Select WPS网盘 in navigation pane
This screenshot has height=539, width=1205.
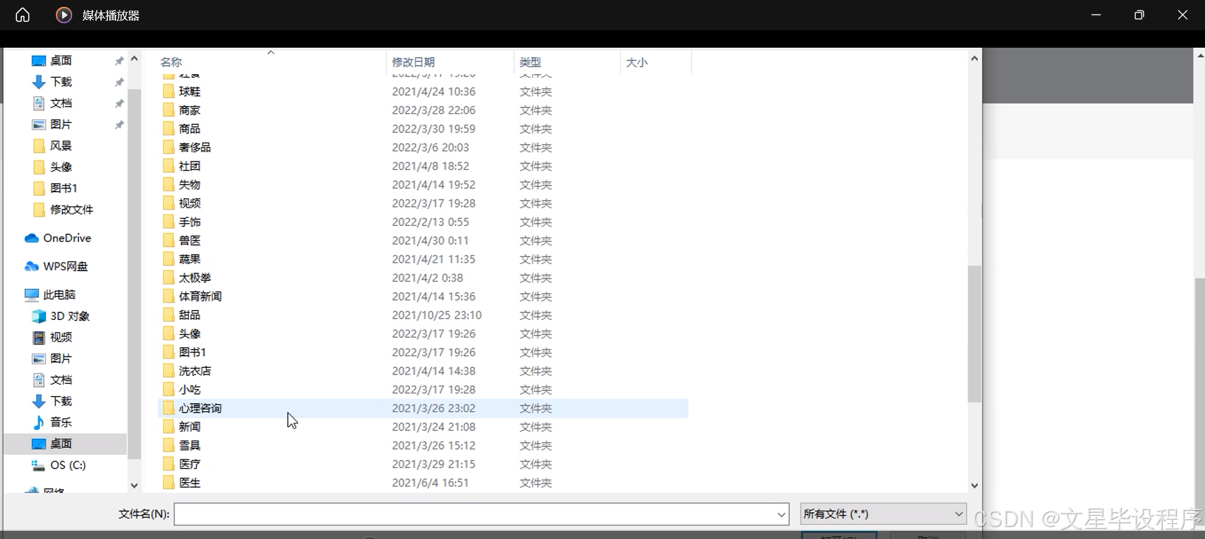(65, 266)
